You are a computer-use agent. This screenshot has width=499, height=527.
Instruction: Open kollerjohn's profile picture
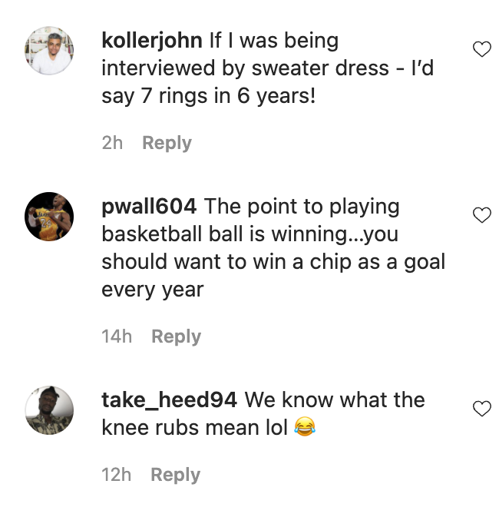point(50,51)
